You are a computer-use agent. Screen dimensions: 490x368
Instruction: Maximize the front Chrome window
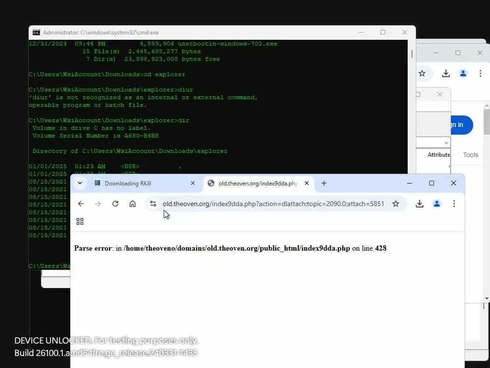coord(432,183)
